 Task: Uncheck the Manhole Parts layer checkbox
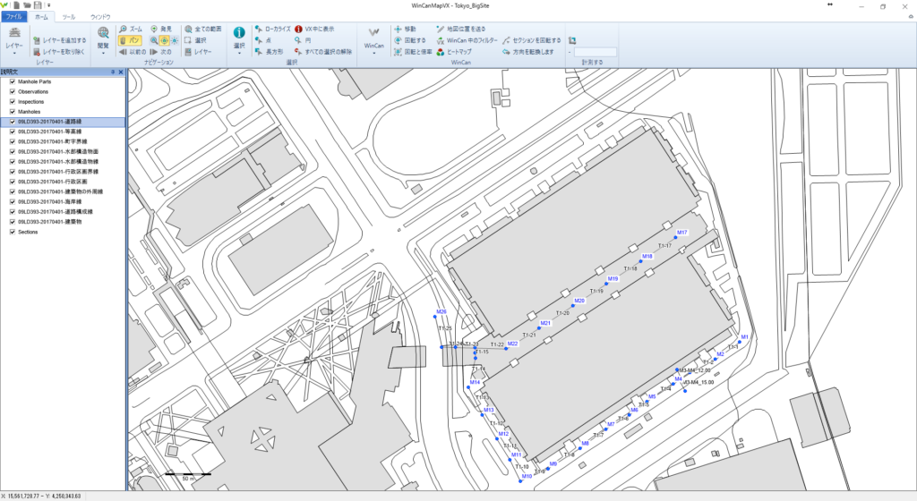click(x=12, y=81)
